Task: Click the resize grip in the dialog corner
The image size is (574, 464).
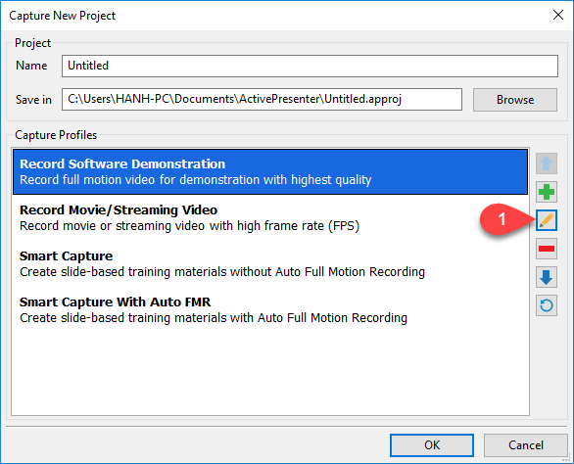Action: point(567,457)
